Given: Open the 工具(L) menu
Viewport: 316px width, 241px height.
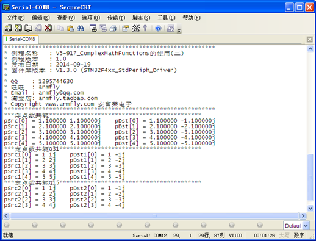Looking at the screenshot, I should click(167, 18).
